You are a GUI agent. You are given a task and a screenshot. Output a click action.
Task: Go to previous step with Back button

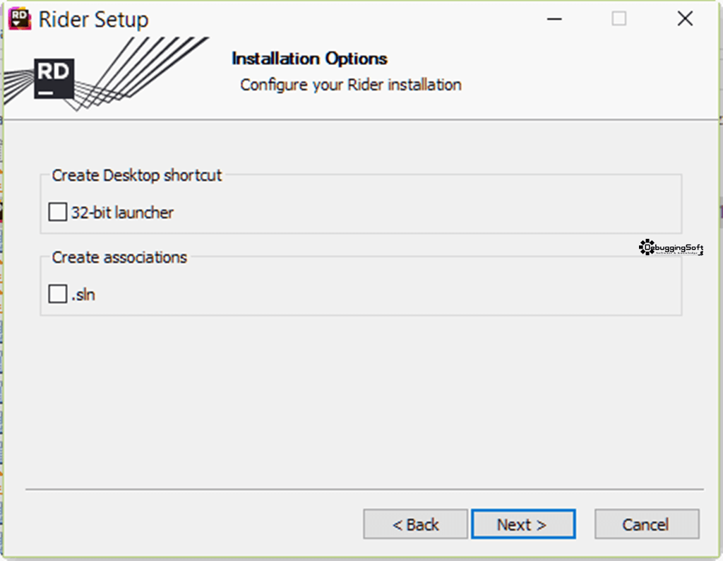pyautogui.click(x=415, y=524)
